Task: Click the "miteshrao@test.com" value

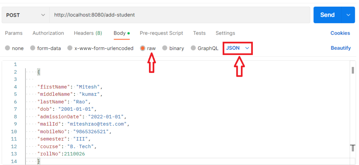Action: point(97,124)
